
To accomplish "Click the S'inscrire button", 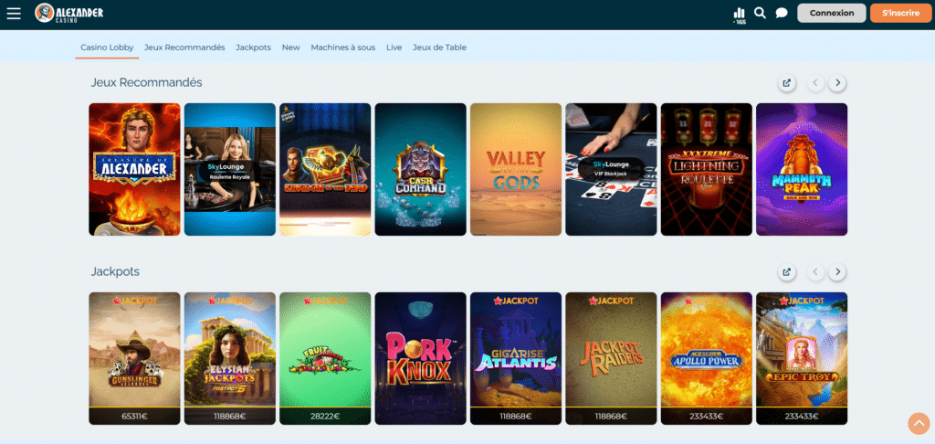I will pos(900,13).
